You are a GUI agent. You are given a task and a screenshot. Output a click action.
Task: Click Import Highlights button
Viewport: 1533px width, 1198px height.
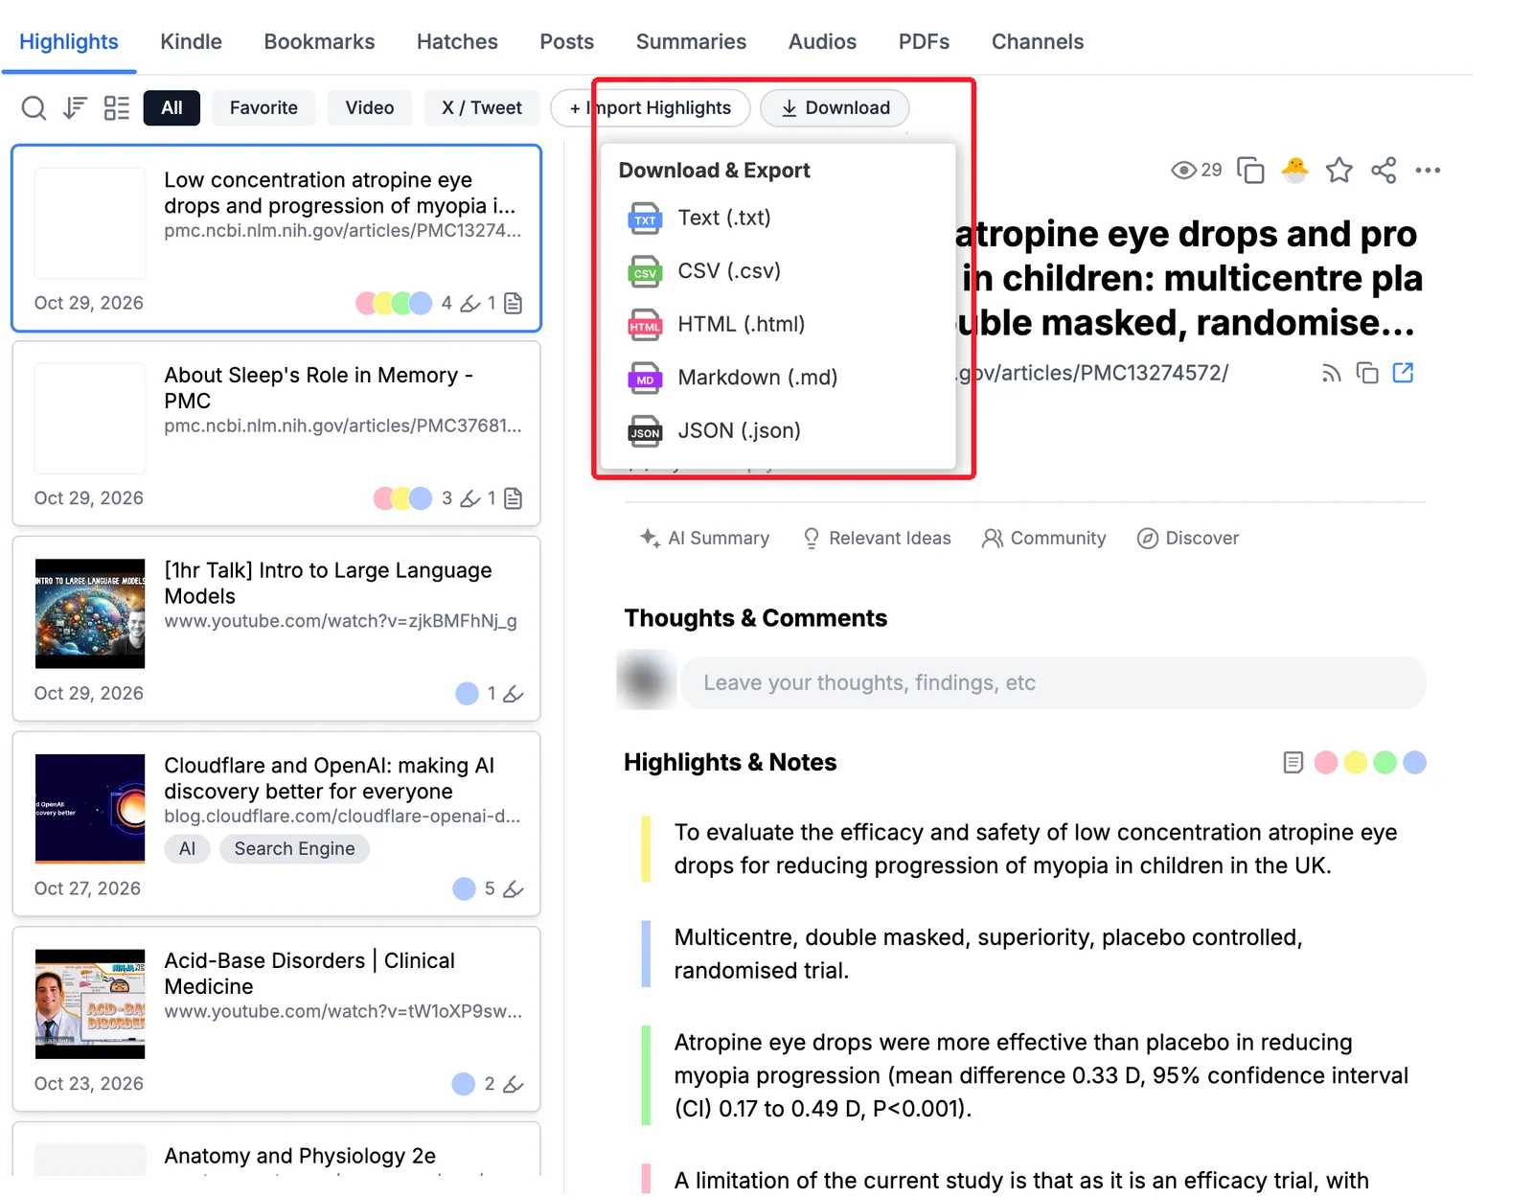pyautogui.click(x=650, y=108)
